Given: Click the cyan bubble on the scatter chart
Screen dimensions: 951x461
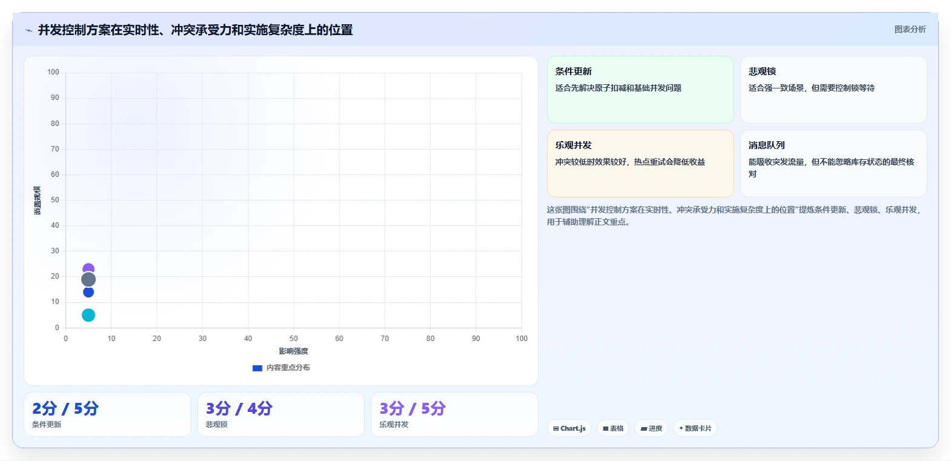Looking at the screenshot, I should 88,315.
